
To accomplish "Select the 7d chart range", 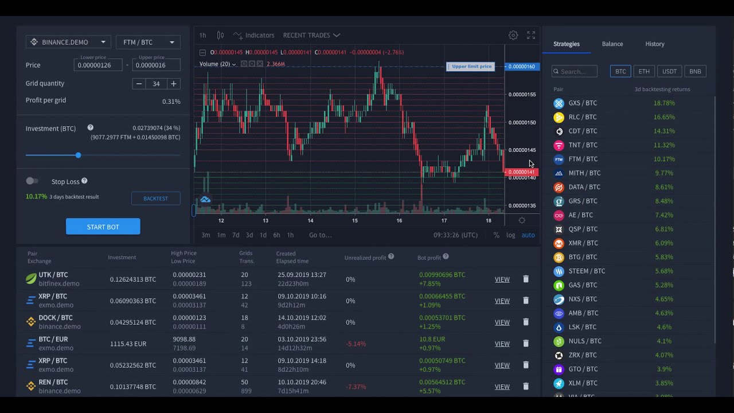I will [236, 235].
